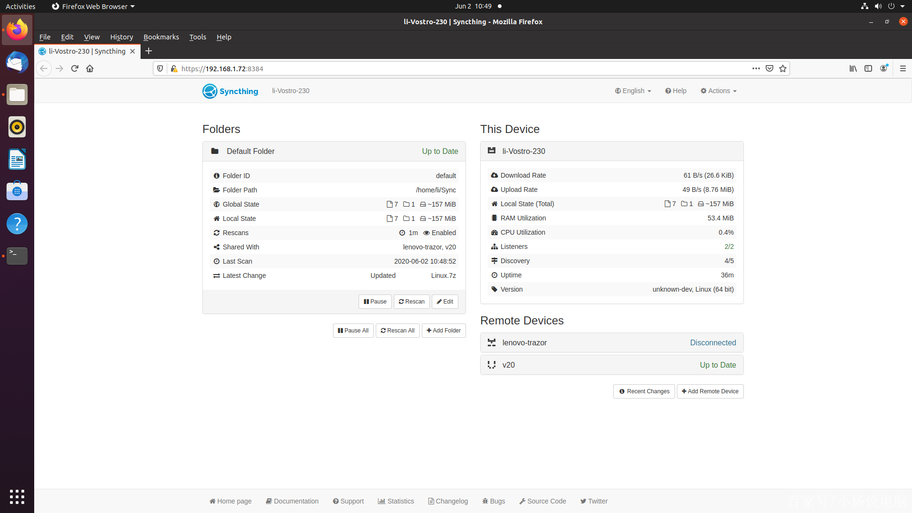
Task: Click the Add Remote Device button
Action: point(710,391)
